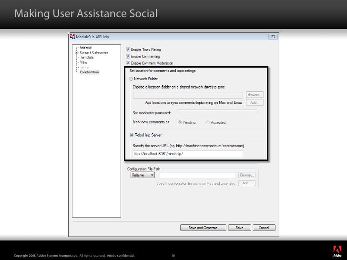
Task: Click Browse for configuration file path
Action: (x=247, y=175)
